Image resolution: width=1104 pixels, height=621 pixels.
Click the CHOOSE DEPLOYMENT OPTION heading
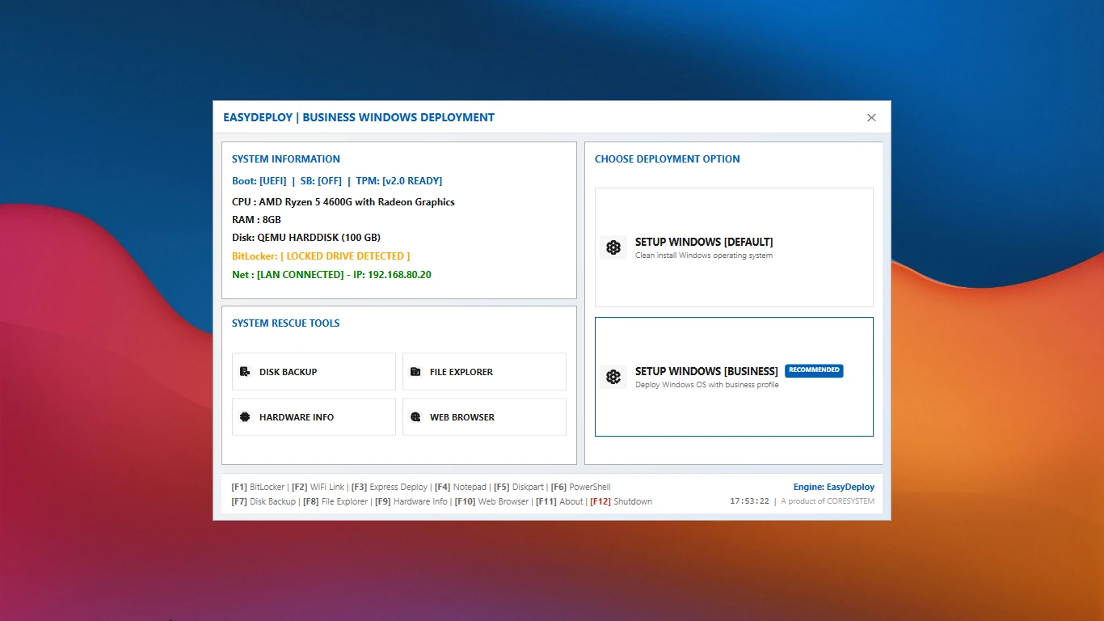pyautogui.click(x=668, y=159)
